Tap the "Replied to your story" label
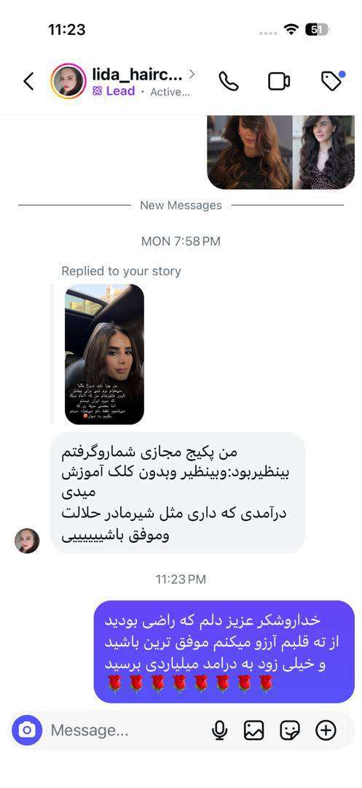The height and width of the screenshot is (788, 362). tap(121, 271)
